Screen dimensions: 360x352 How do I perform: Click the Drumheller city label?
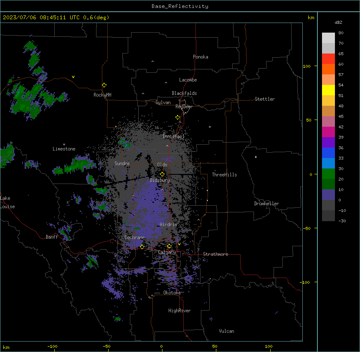[x=266, y=204]
